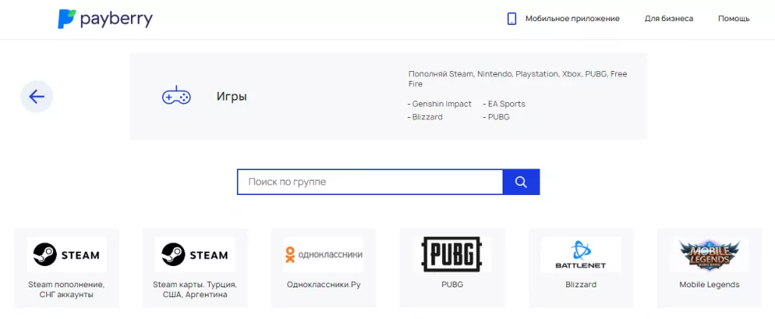Click the mobile phone icon in header
Image resolution: width=775 pixels, height=319 pixels.
[x=512, y=19]
